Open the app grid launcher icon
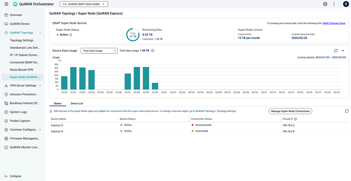351x181 pixels. point(7,4)
